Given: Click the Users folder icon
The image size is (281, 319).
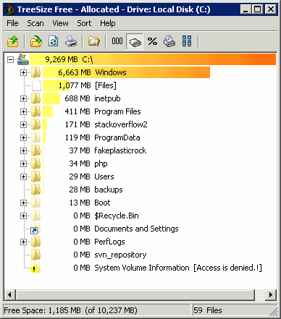Looking at the screenshot, I should click(x=35, y=176).
